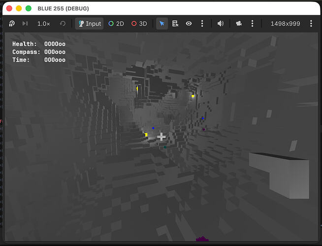Select the Input mode button
322x246 pixels.
click(90, 24)
